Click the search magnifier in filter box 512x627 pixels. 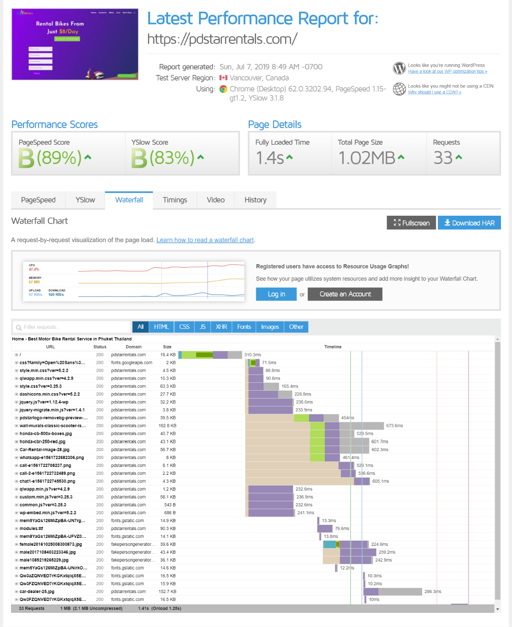click(x=19, y=327)
